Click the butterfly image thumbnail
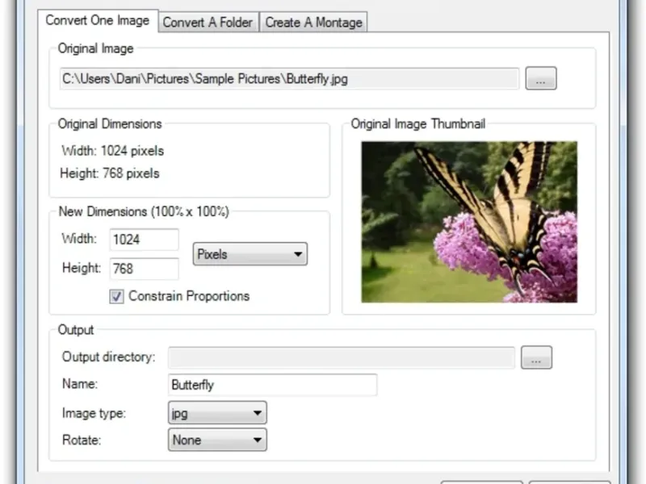646x484 pixels. click(469, 222)
